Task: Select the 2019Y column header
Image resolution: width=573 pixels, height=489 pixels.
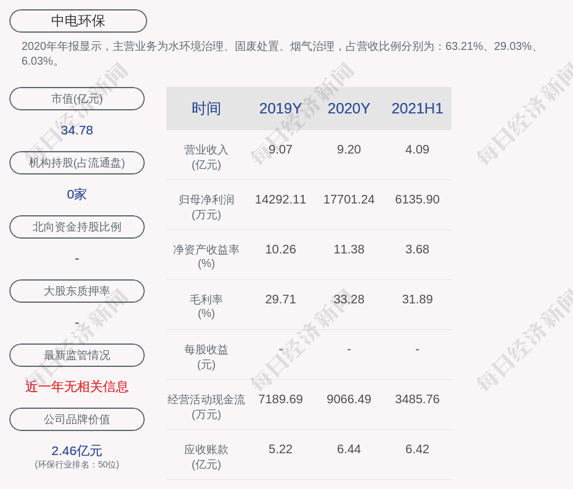Action: 280,109
